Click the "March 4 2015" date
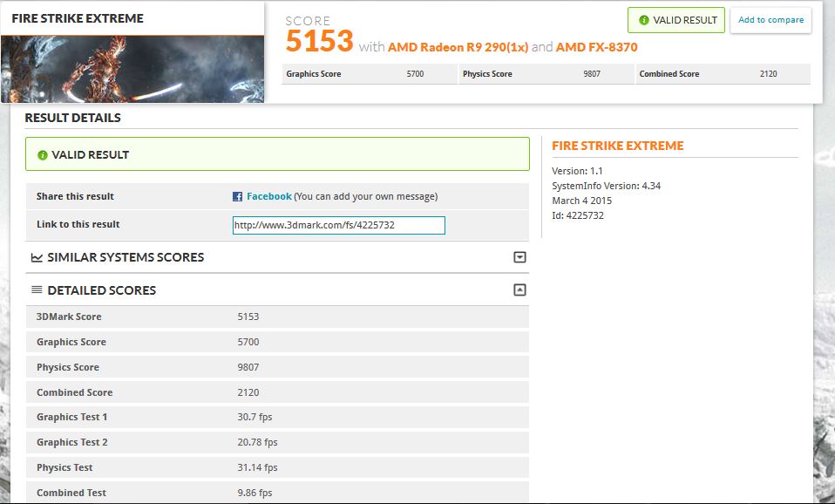Viewport: 835px width, 504px height. pos(581,201)
